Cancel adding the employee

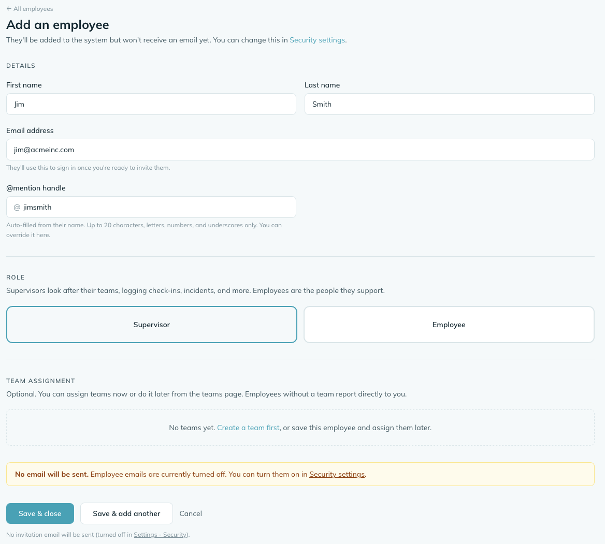[191, 513]
